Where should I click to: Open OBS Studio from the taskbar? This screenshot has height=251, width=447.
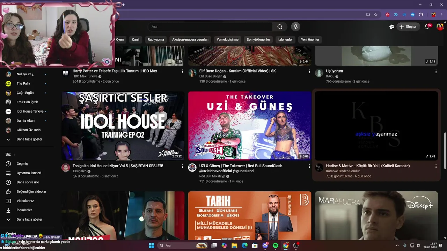point(296,245)
